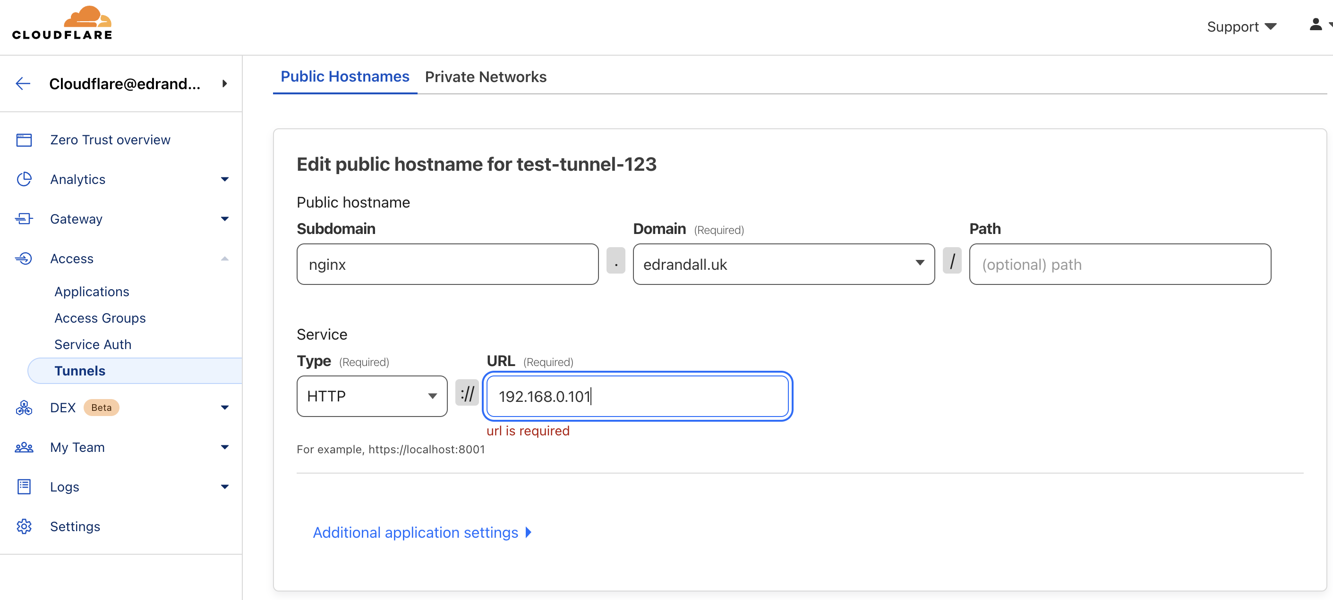Click the Gateway sidebar label
Image resolution: width=1333 pixels, height=600 pixels.
pos(76,219)
